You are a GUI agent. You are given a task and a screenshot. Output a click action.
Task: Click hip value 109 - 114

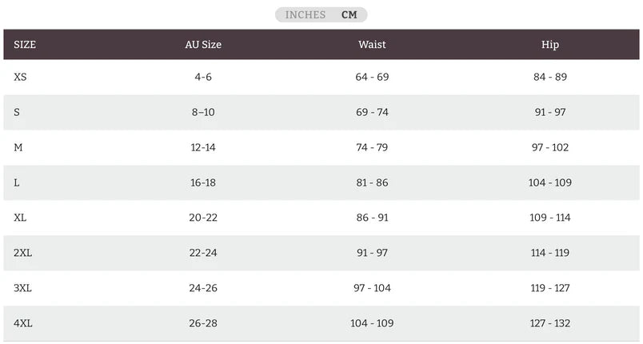pyautogui.click(x=550, y=218)
